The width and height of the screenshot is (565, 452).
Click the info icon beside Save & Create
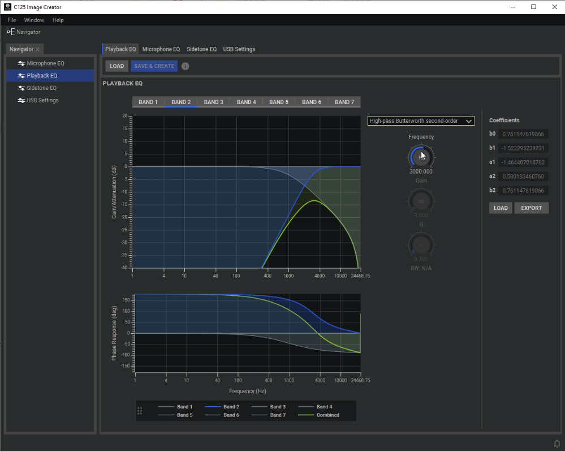click(x=186, y=66)
